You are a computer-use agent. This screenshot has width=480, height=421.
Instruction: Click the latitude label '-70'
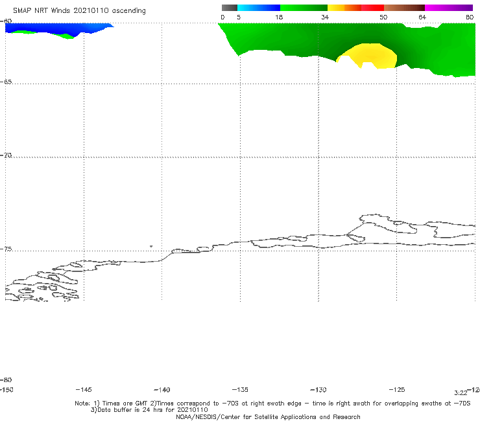[x=6, y=155]
